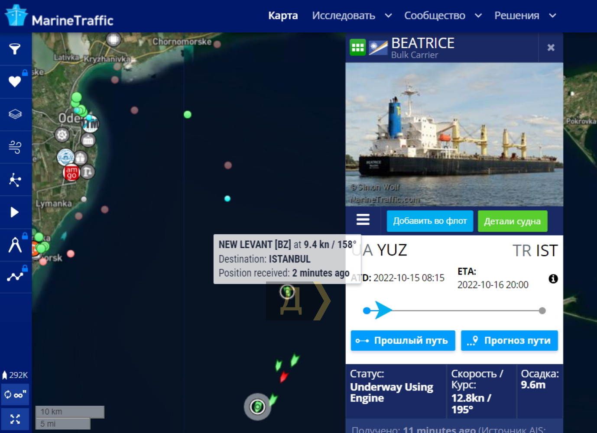The height and width of the screenshot is (433, 597).
Task: Click the Добавить во флот button
Action: tap(430, 221)
